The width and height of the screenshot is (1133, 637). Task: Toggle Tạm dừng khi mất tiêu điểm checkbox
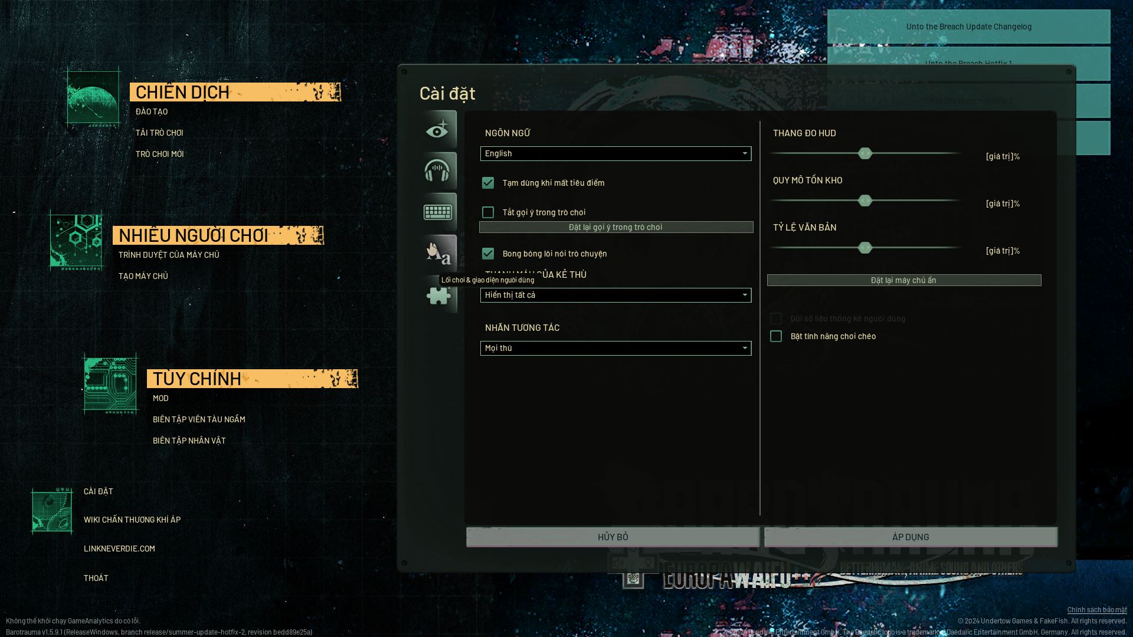(489, 182)
